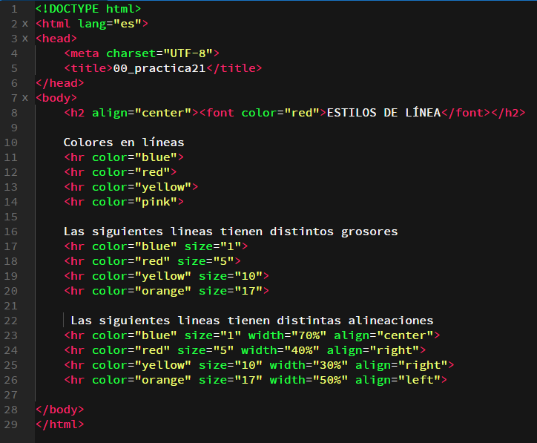The height and width of the screenshot is (443, 537).
Task: Click the text Colores en líneas
Action: point(124,142)
